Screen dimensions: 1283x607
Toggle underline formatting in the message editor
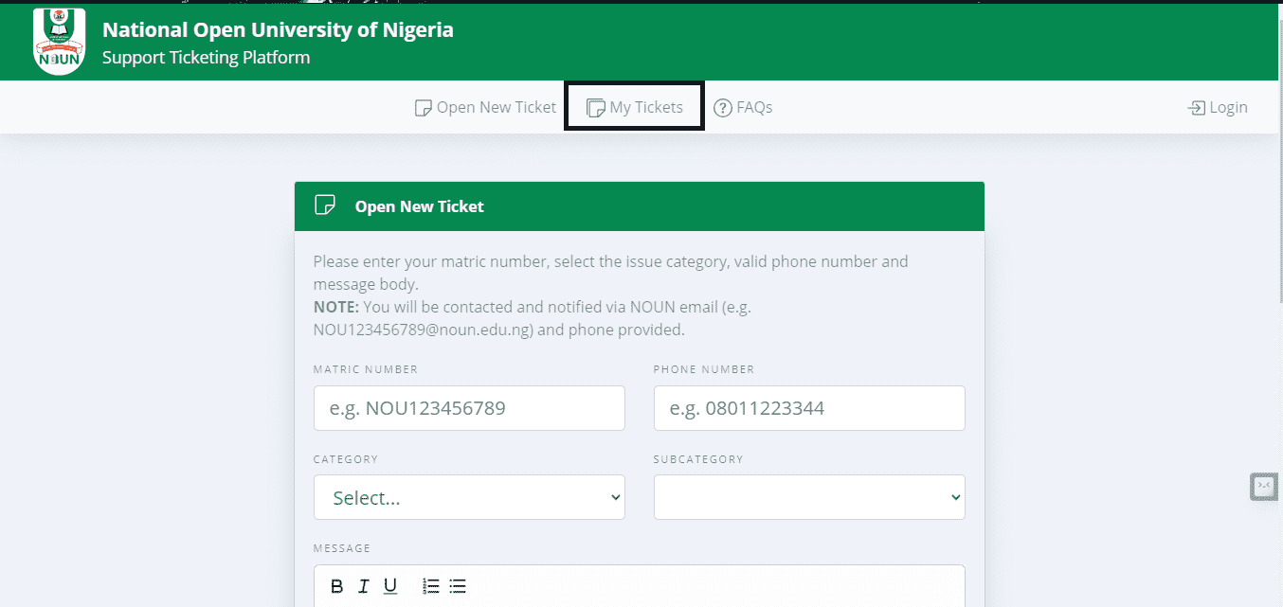tap(389, 586)
